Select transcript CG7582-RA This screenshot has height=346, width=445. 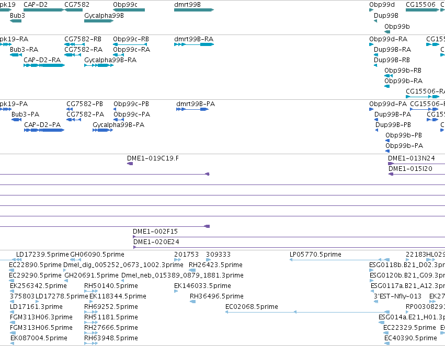click(x=73, y=55)
